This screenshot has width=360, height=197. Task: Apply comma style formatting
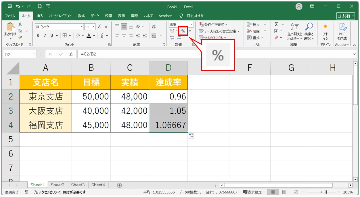(190, 31)
